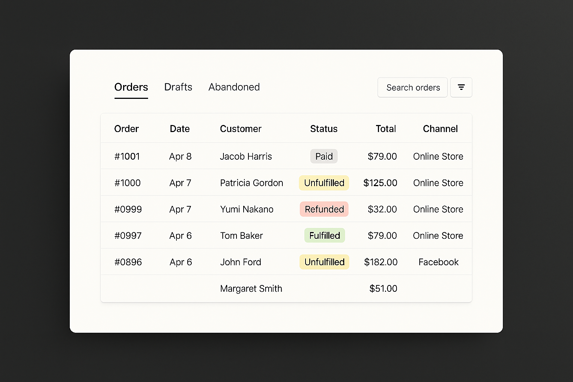Click Refunded status badge for Yumi Nakano
The width and height of the screenshot is (573, 382).
[x=324, y=209]
